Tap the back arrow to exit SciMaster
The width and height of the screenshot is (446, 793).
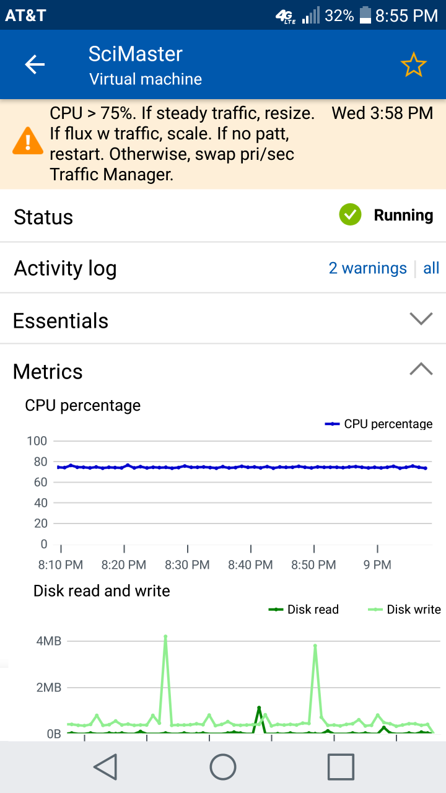click(x=35, y=64)
